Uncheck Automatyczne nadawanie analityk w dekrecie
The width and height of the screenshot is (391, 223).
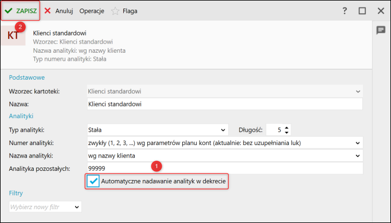pyautogui.click(x=93, y=181)
